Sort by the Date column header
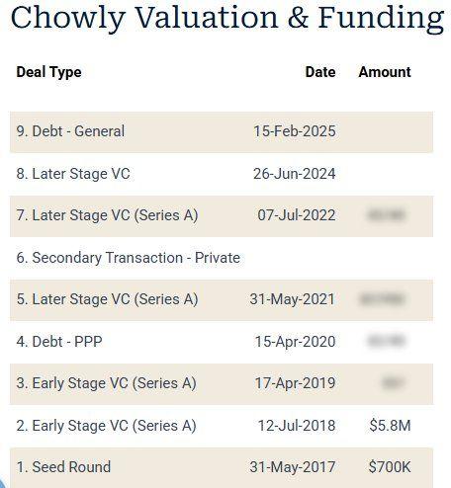Viewport: 451px width, 488px height. tap(320, 72)
